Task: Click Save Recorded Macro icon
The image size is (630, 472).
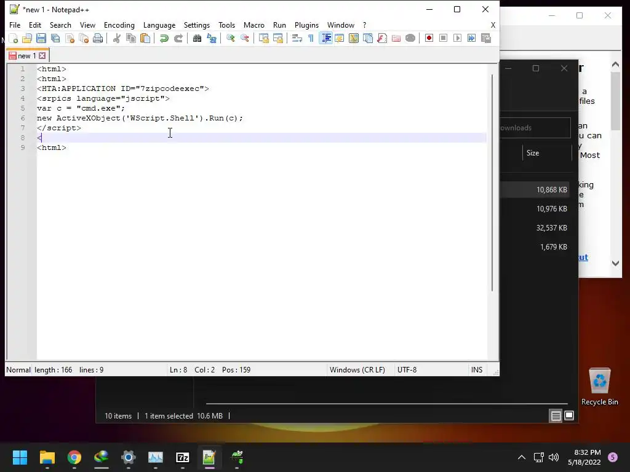Action: (486, 38)
